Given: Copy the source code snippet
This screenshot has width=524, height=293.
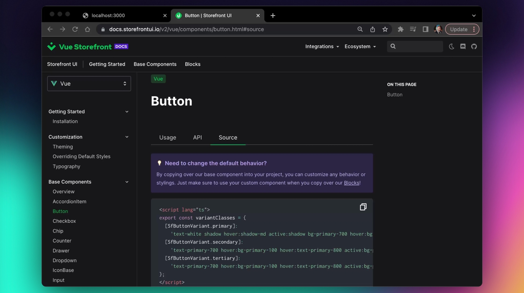Looking at the screenshot, I should pos(363,207).
